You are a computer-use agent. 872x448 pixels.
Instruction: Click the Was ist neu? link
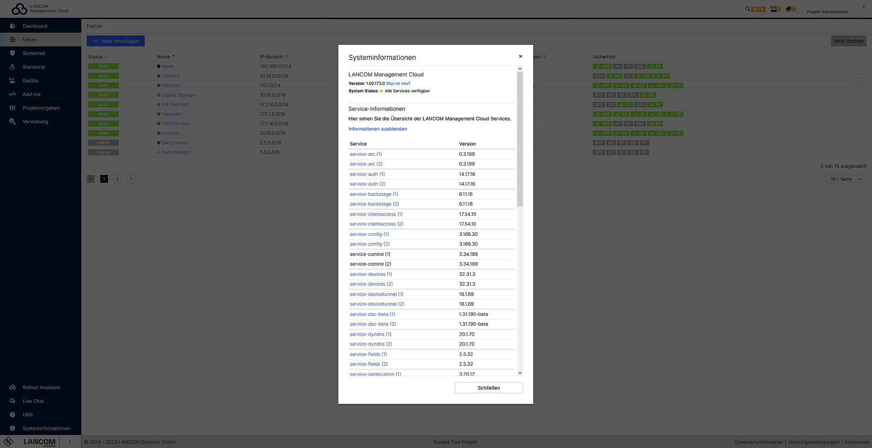[397, 83]
